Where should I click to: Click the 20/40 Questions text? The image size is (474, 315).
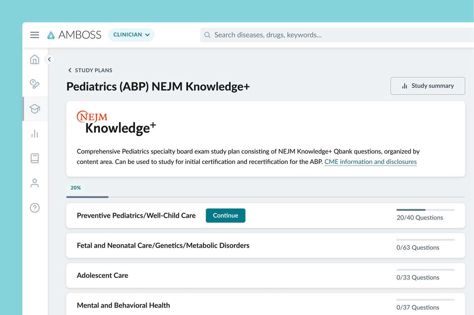click(x=420, y=217)
